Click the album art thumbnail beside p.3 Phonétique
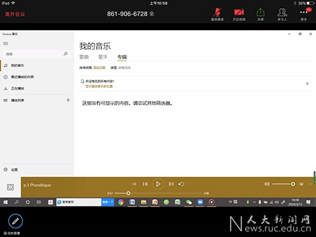This screenshot has width=316, height=237. pyautogui.click(x=10, y=187)
